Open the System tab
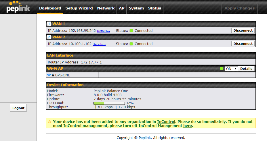The width and height of the screenshot is (267, 141). pyautogui.click(x=136, y=8)
